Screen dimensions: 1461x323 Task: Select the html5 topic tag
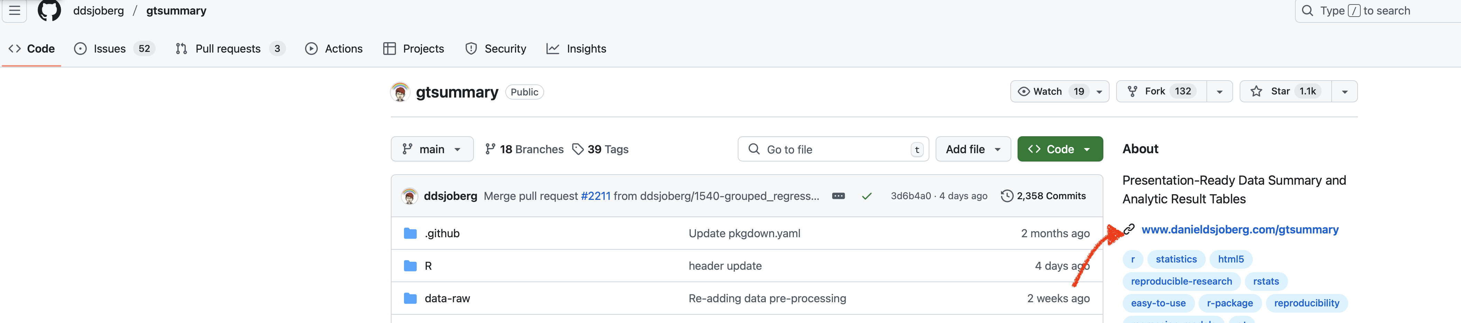(1231, 259)
